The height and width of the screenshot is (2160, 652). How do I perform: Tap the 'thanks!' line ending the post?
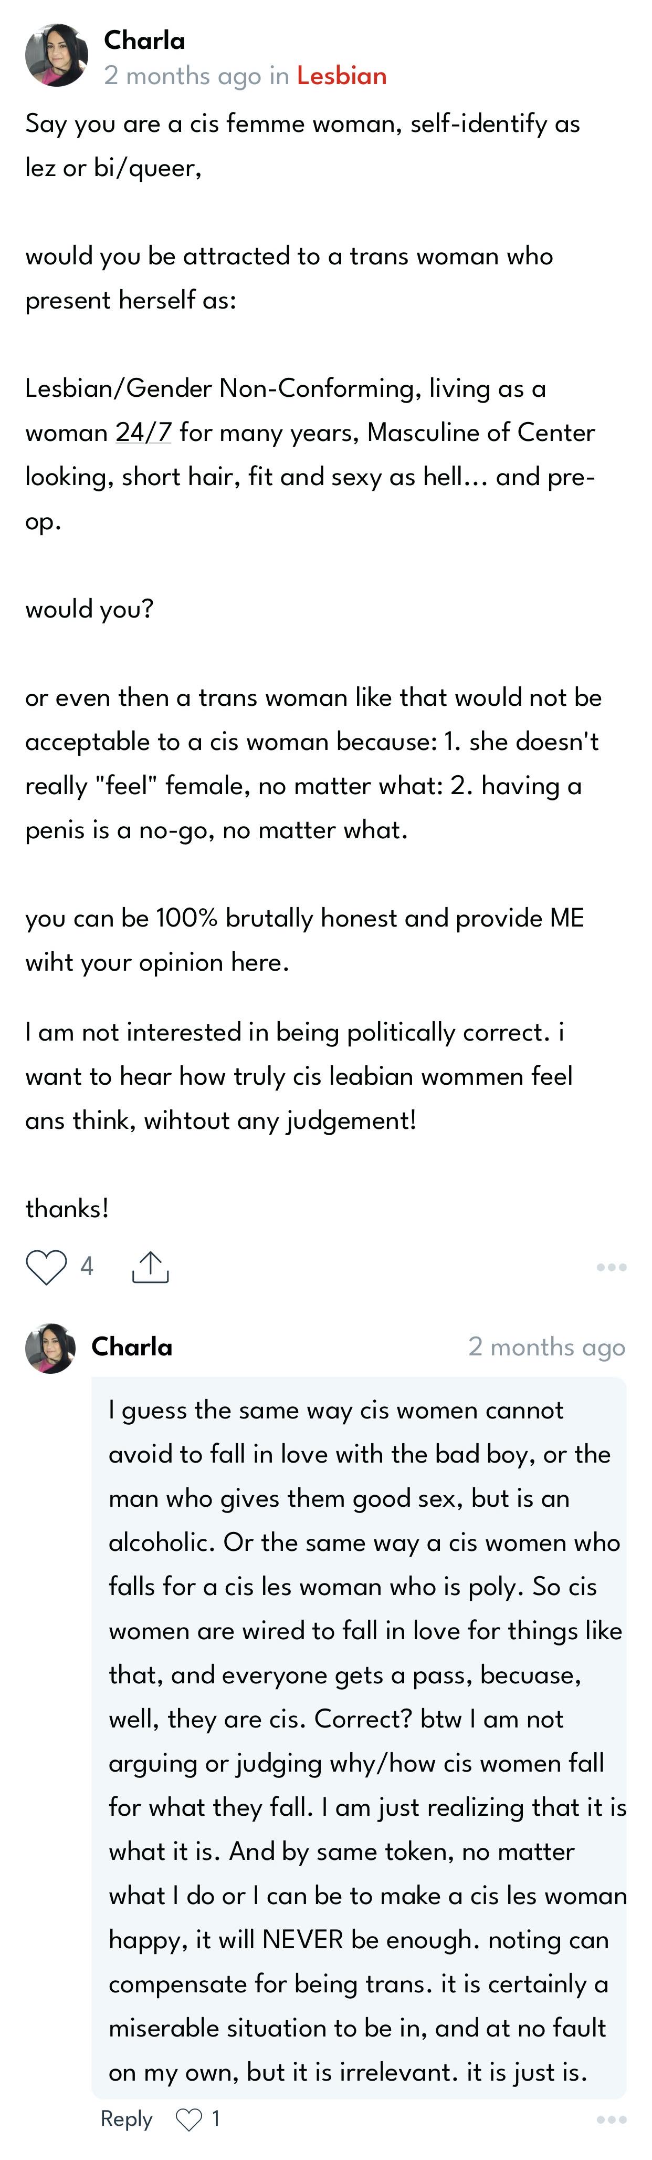click(x=67, y=1208)
